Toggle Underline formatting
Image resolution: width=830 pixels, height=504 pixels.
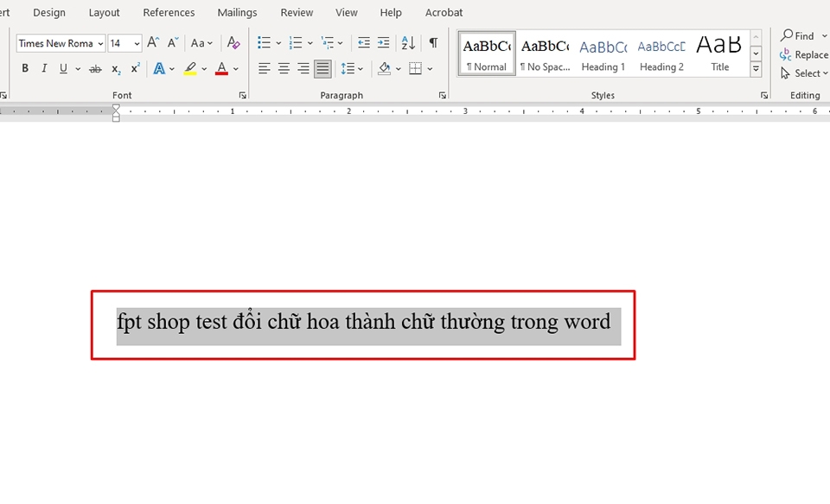coord(63,69)
